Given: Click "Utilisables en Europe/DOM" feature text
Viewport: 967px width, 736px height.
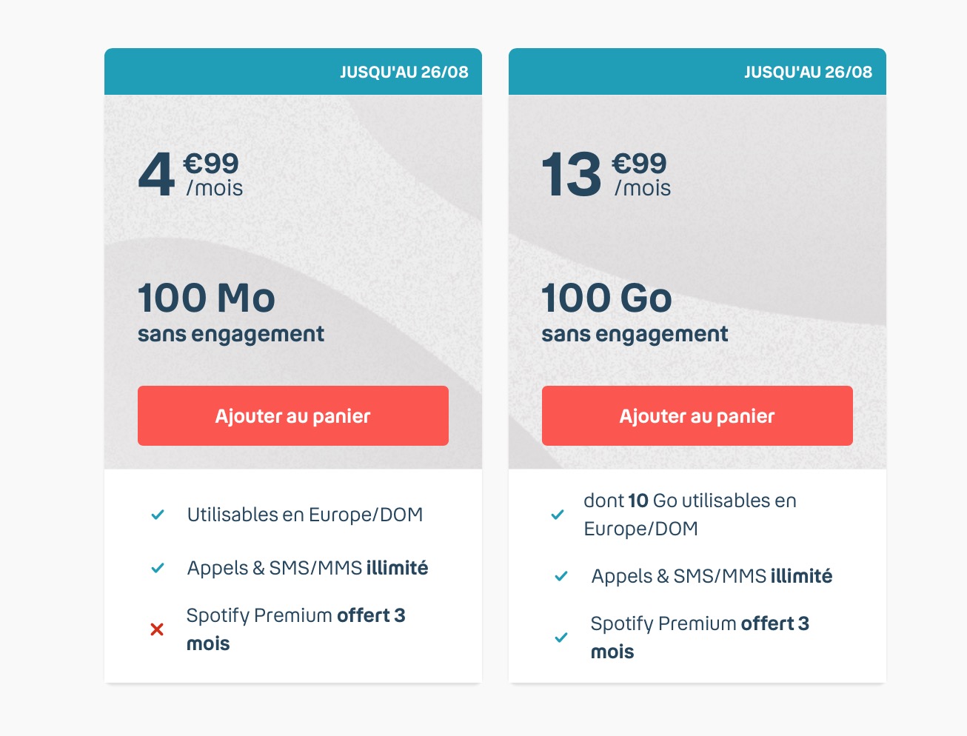Looking at the screenshot, I should [x=305, y=515].
